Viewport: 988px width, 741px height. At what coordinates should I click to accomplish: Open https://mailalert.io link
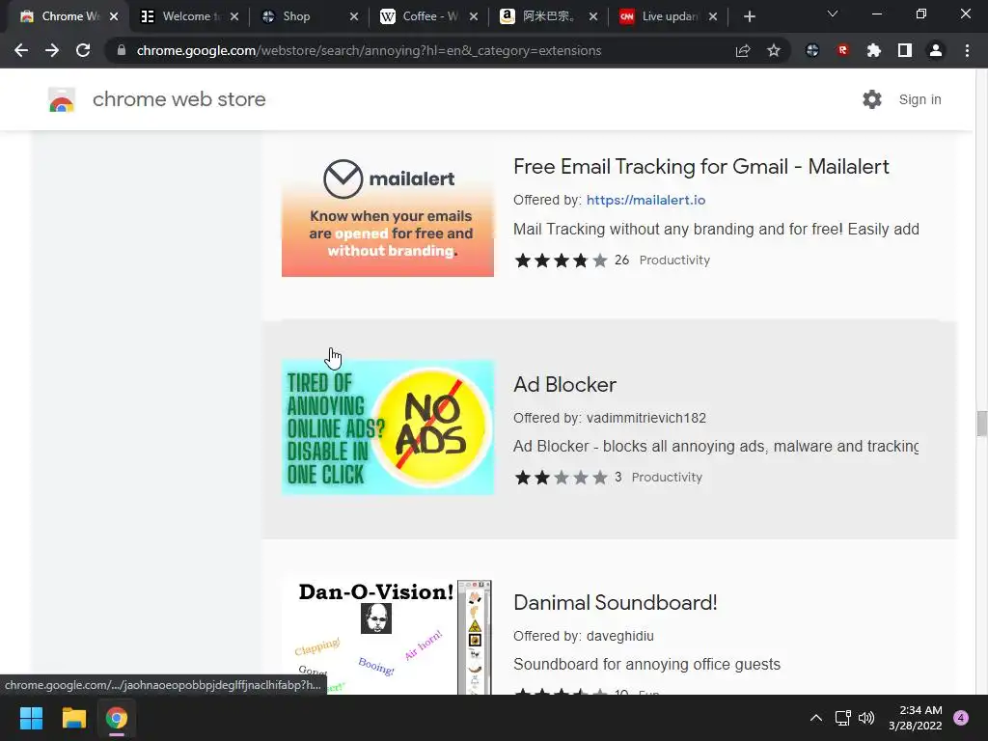(x=645, y=200)
